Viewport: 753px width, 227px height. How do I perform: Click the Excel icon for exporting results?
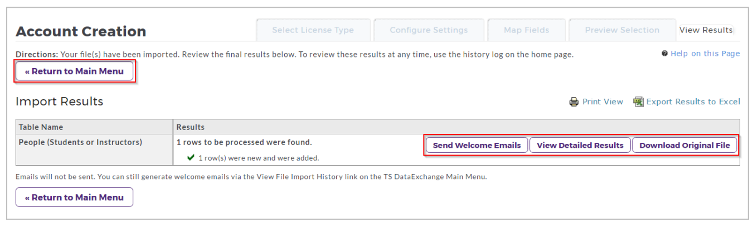639,102
